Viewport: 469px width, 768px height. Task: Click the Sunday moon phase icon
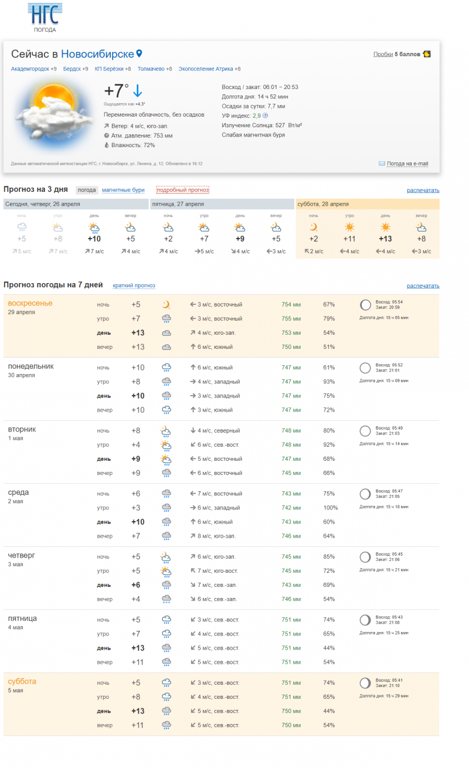click(365, 305)
